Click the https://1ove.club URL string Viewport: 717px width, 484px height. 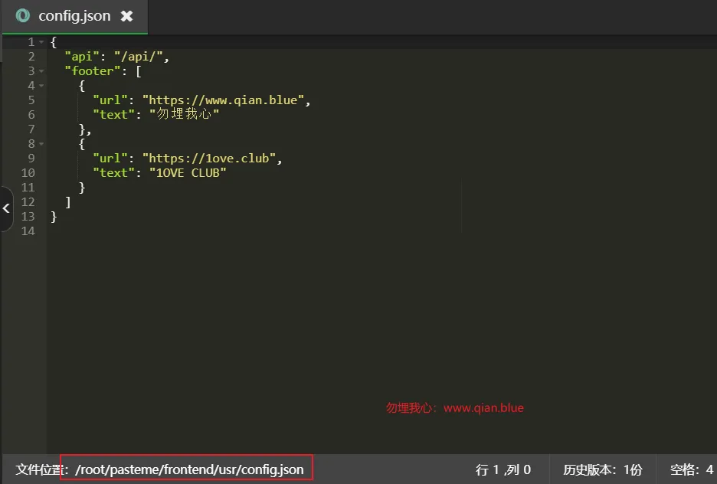coord(209,159)
